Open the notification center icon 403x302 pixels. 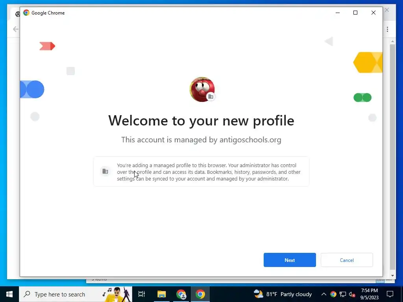tap(390, 294)
